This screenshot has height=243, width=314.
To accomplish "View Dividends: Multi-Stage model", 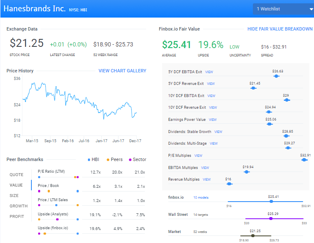I will 214,143.
